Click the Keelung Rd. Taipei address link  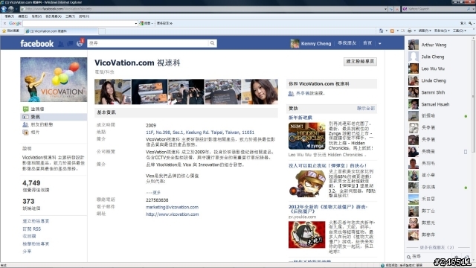pos(200,133)
